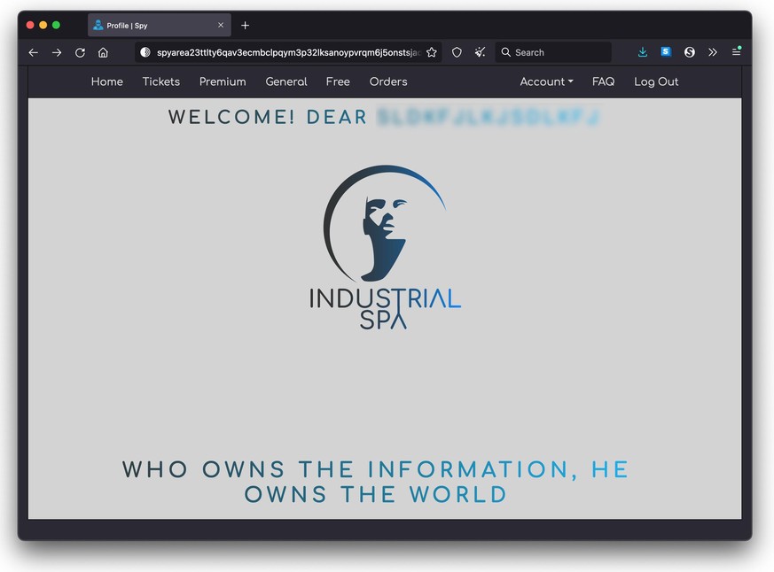This screenshot has width=774, height=572.
Task: Open a new tab with plus button
Action: click(246, 25)
